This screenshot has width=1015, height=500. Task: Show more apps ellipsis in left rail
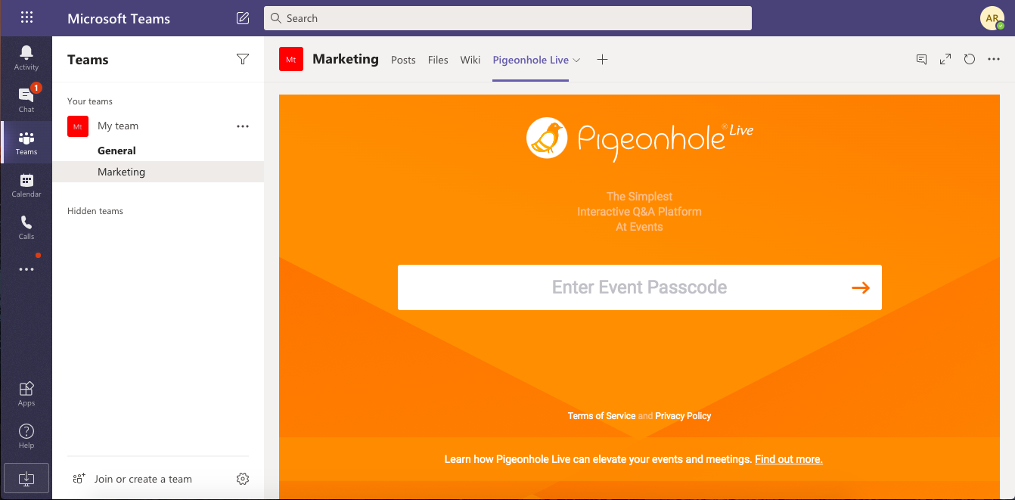click(26, 269)
